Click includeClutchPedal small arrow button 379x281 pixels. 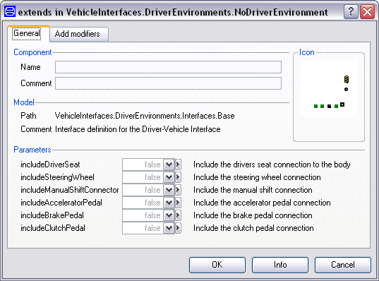pyautogui.click(x=178, y=228)
